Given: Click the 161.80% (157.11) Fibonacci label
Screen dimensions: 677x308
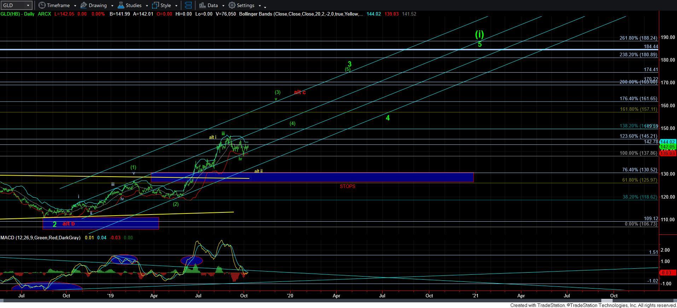Looking at the screenshot, I should [638, 109].
